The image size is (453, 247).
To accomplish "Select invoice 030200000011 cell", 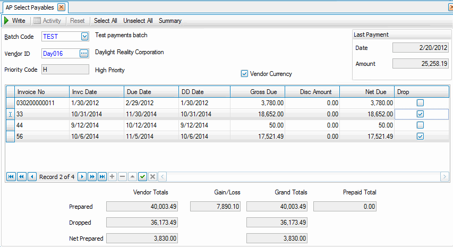I will 42,103.
